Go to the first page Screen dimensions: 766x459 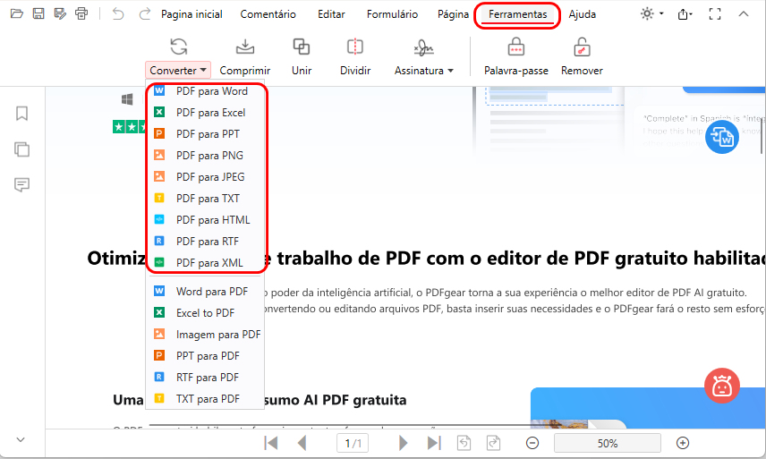pos(270,444)
